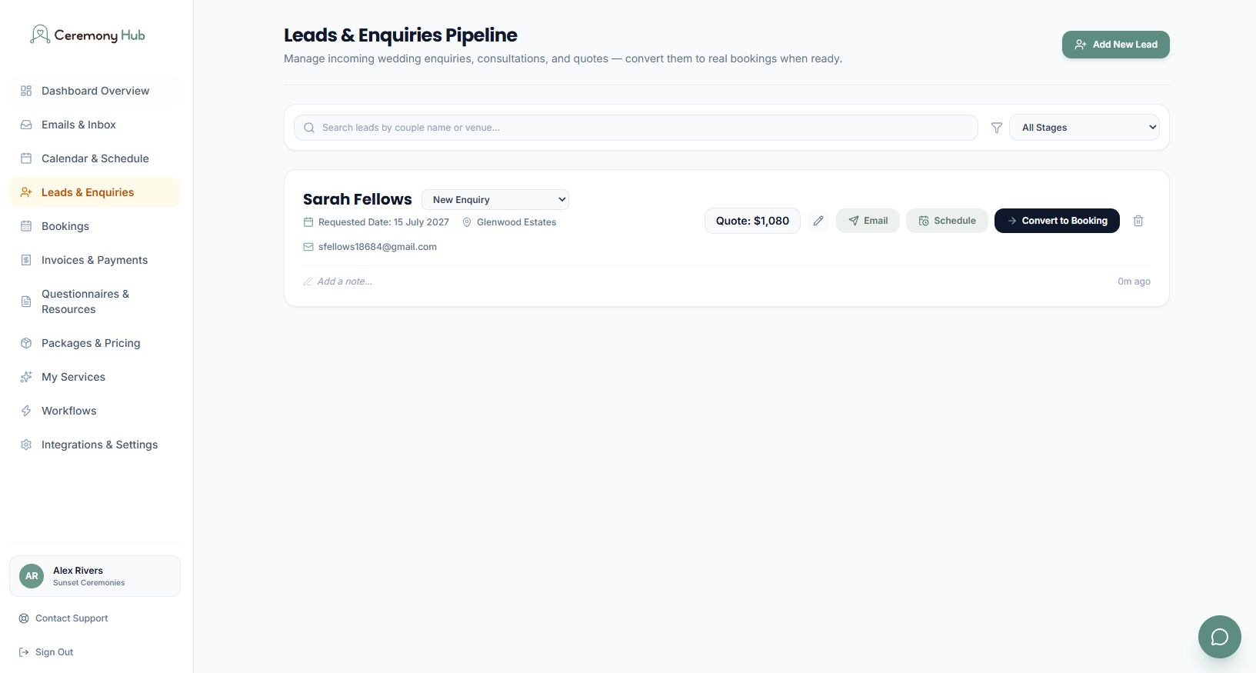Open Alex Rivers profile card

pyautogui.click(x=95, y=576)
